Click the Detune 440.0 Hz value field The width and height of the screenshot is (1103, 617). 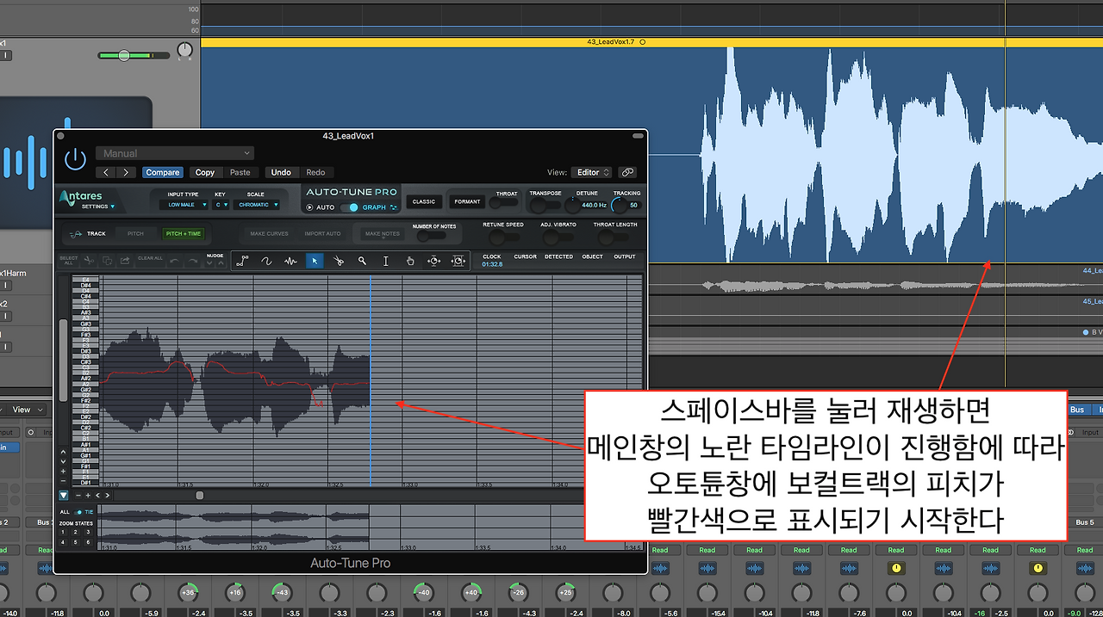593,205
